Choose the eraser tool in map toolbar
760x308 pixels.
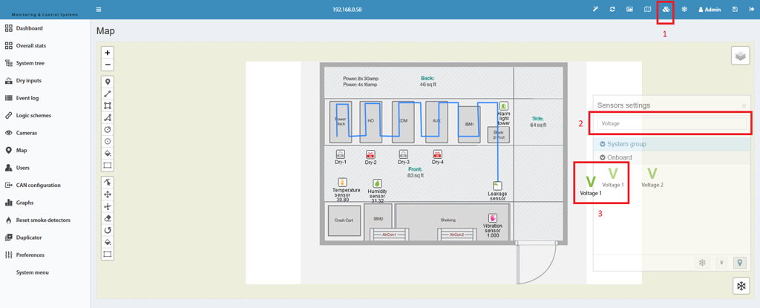pyautogui.click(x=108, y=217)
